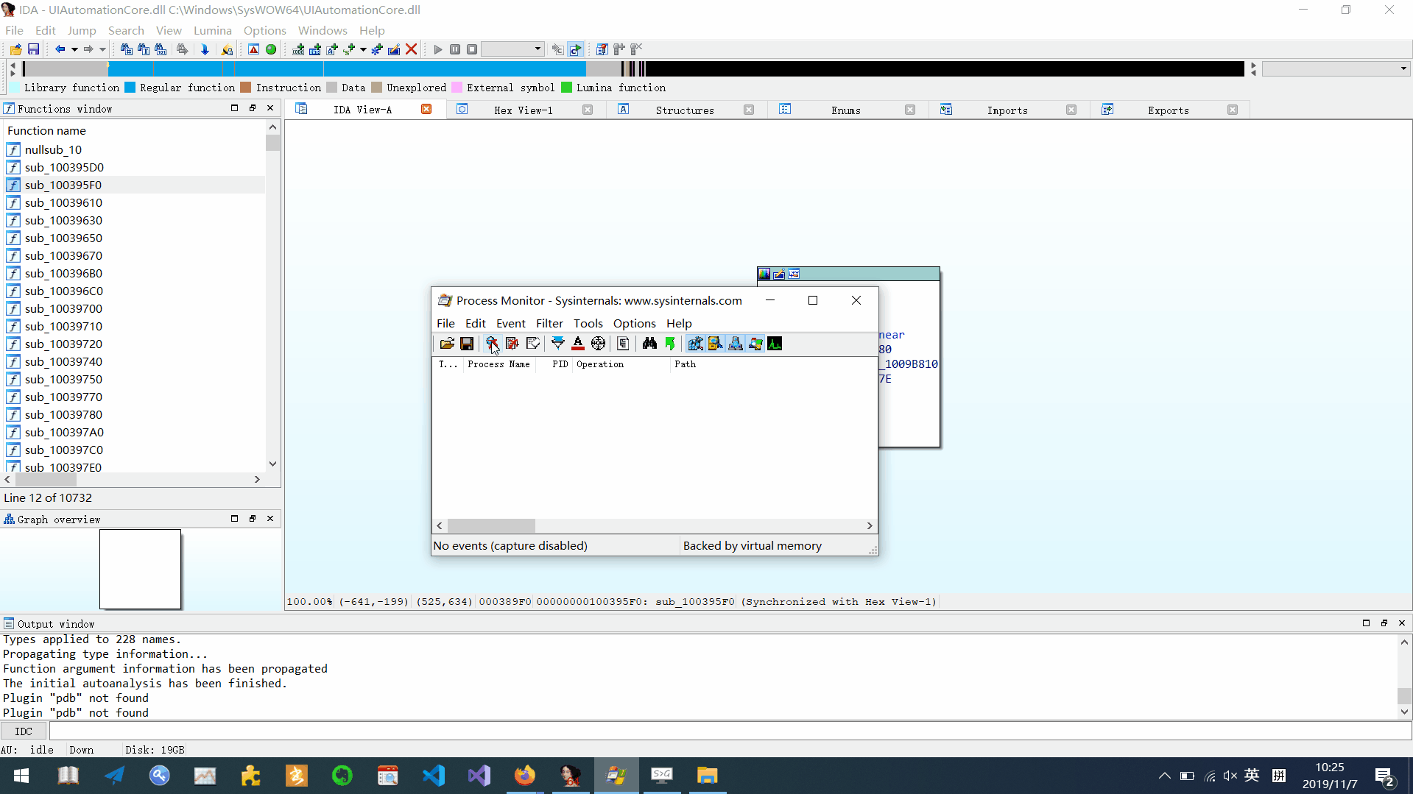The height and width of the screenshot is (794, 1413).
Task: Click the IDC command input field
Action: click(x=730, y=731)
